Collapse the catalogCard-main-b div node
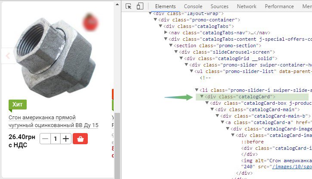The image size is (312, 179). [x=217, y=116]
